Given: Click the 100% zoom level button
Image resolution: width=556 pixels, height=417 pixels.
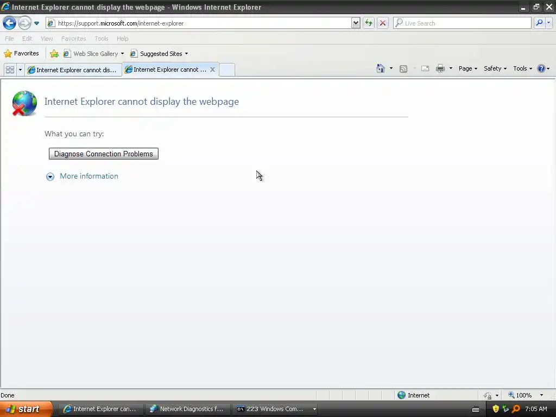Looking at the screenshot, I should click(520, 395).
